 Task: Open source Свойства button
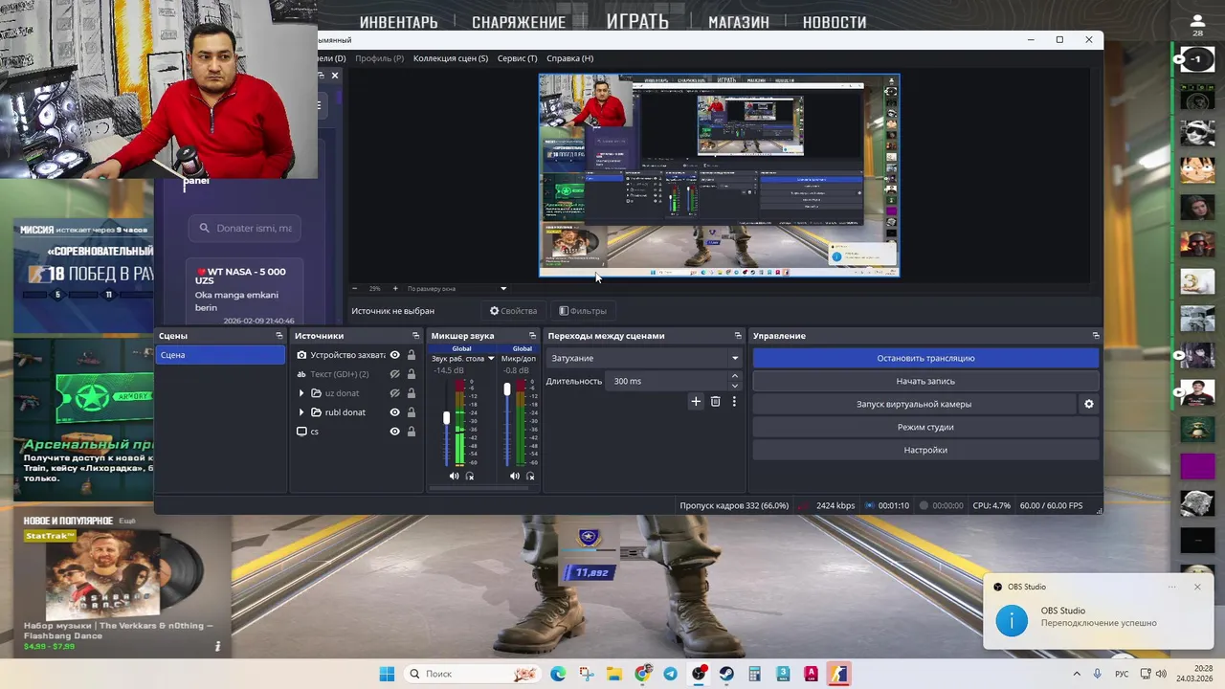513,311
